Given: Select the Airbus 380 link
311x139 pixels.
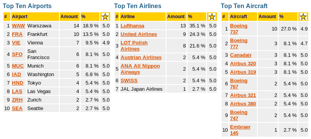Looking at the screenshot, I should (243, 104).
